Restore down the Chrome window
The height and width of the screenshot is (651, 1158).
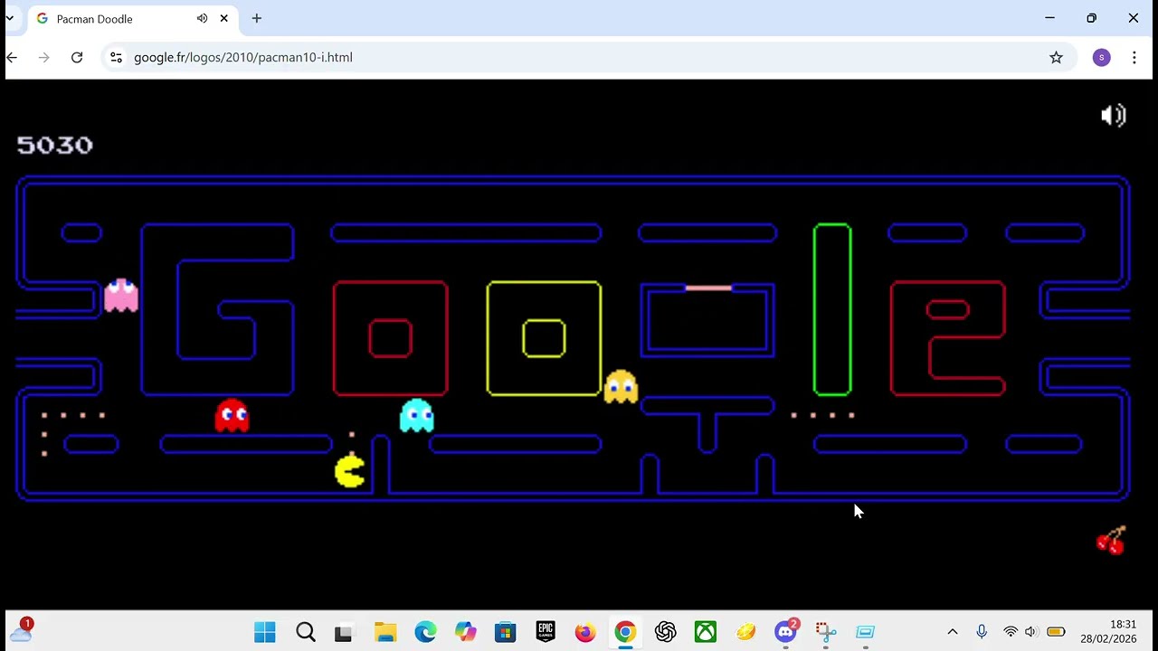click(1091, 18)
